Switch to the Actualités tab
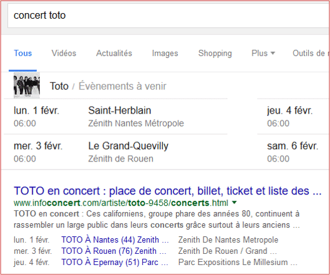 pyautogui.click(x=114, y=53)
